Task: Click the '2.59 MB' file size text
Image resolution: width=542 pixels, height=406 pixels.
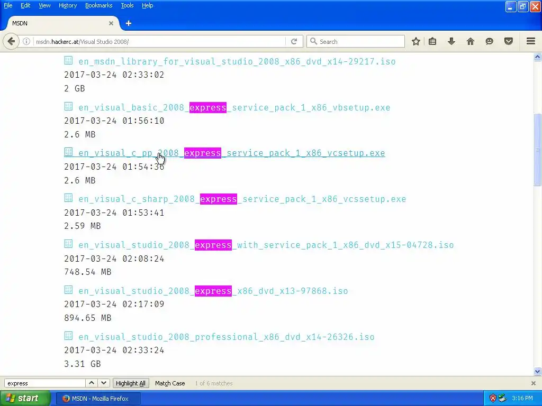Action: pyautogui.click(x=83, y=226)
